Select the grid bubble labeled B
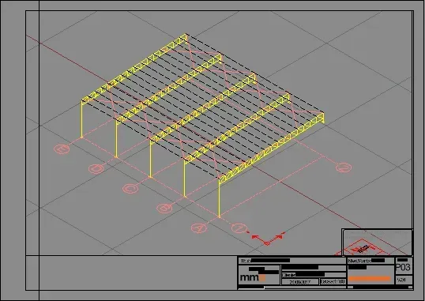The width and height of the screenshot is (425, 301). (164, 209)
